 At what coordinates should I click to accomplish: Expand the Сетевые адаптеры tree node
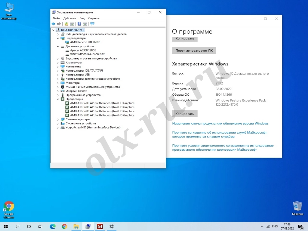click(x=58, y=119)
